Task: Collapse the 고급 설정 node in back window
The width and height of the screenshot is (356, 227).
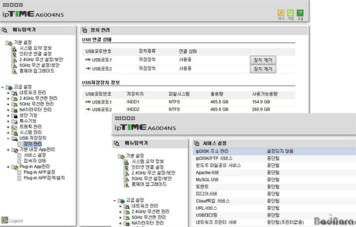Action: point(2,87)
